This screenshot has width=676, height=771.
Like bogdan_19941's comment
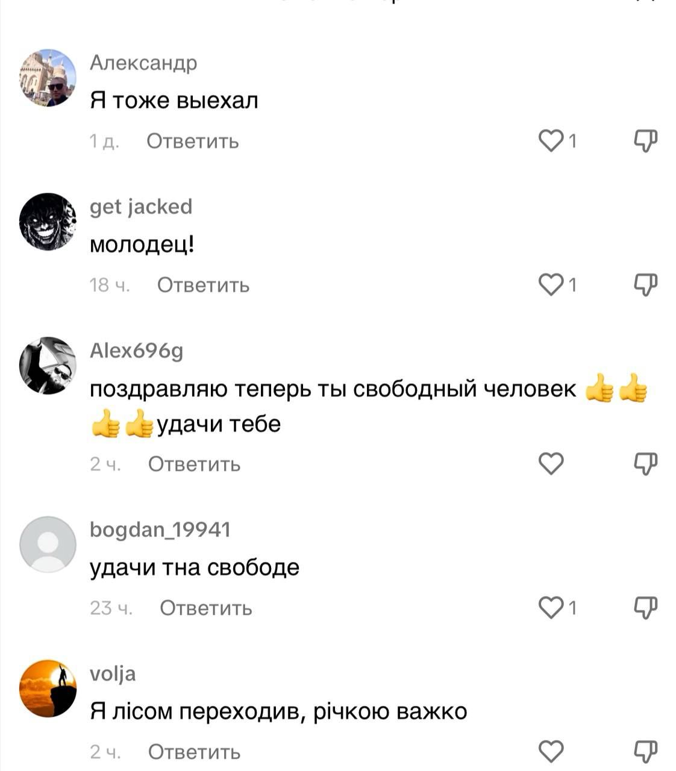(x=550, y=607)
